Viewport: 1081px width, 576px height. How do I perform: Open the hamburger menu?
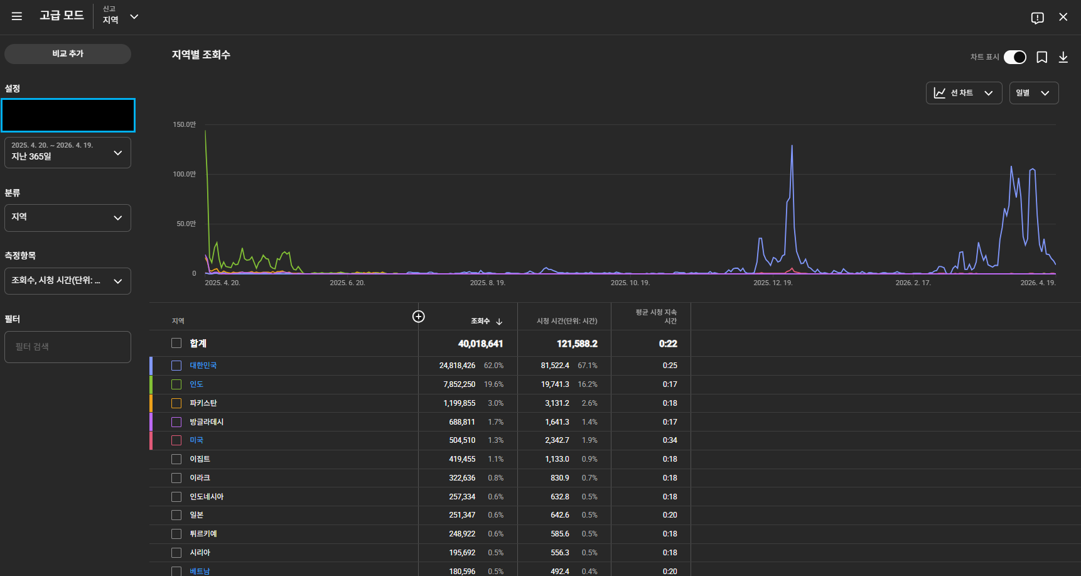pyautogui.click(x=17, y=16)
